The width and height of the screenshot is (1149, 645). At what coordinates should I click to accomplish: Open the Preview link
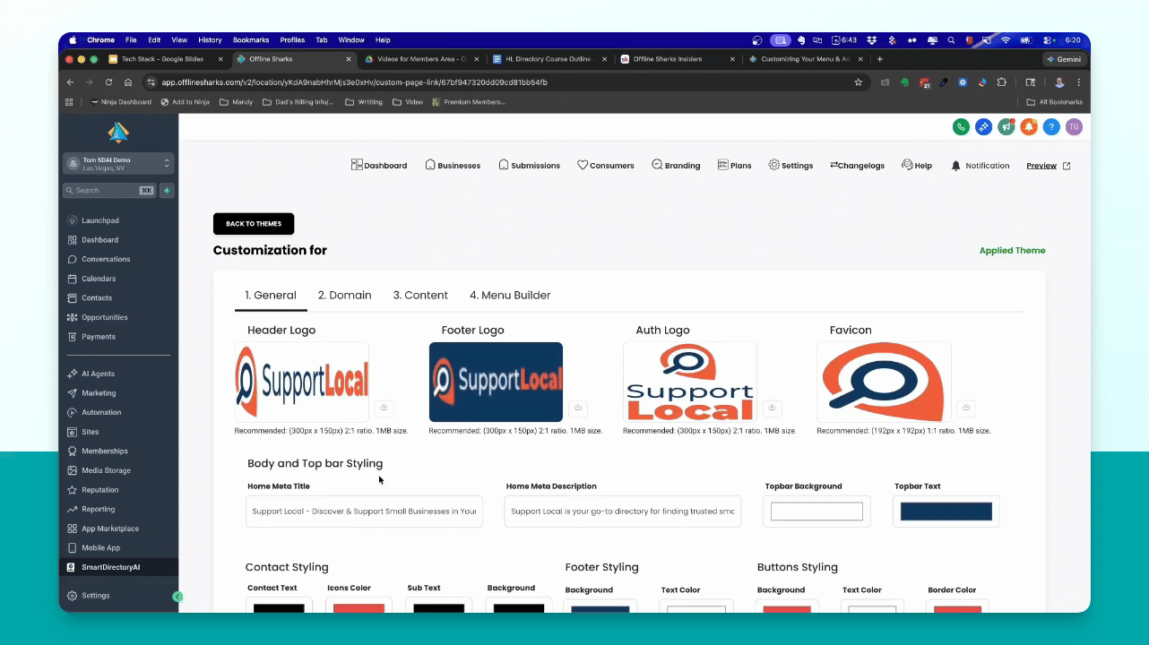point(1049,166)
